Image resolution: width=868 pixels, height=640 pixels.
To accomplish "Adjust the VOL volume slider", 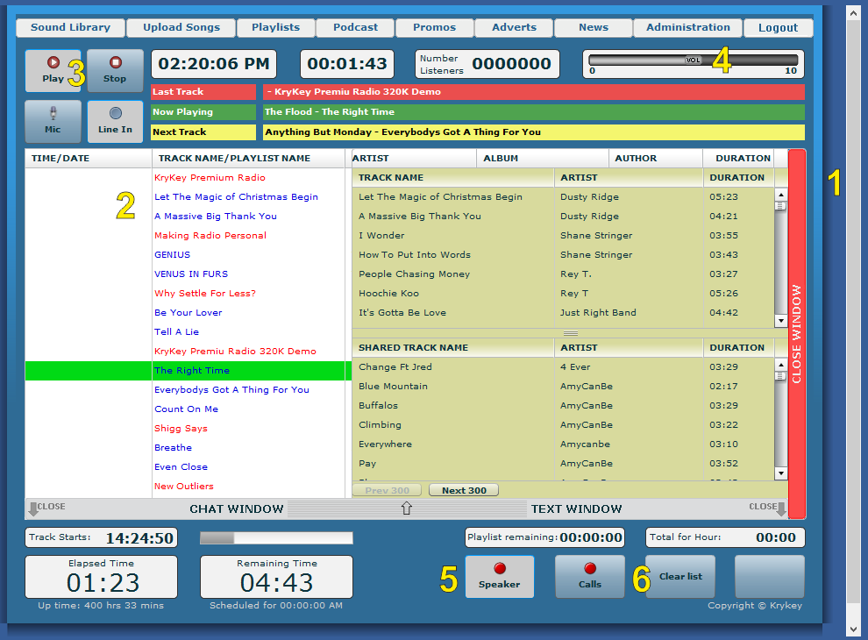I will 693,60.
